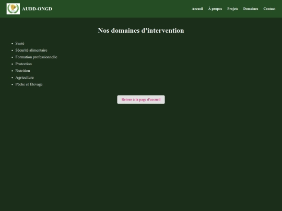Click the AUDD-ONGD site title

pos(37,9)
